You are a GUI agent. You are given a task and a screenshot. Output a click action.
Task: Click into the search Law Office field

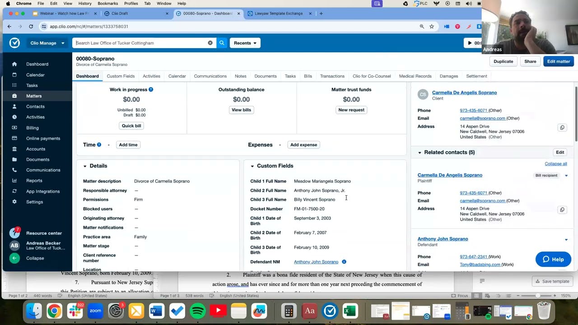(141, 43)
